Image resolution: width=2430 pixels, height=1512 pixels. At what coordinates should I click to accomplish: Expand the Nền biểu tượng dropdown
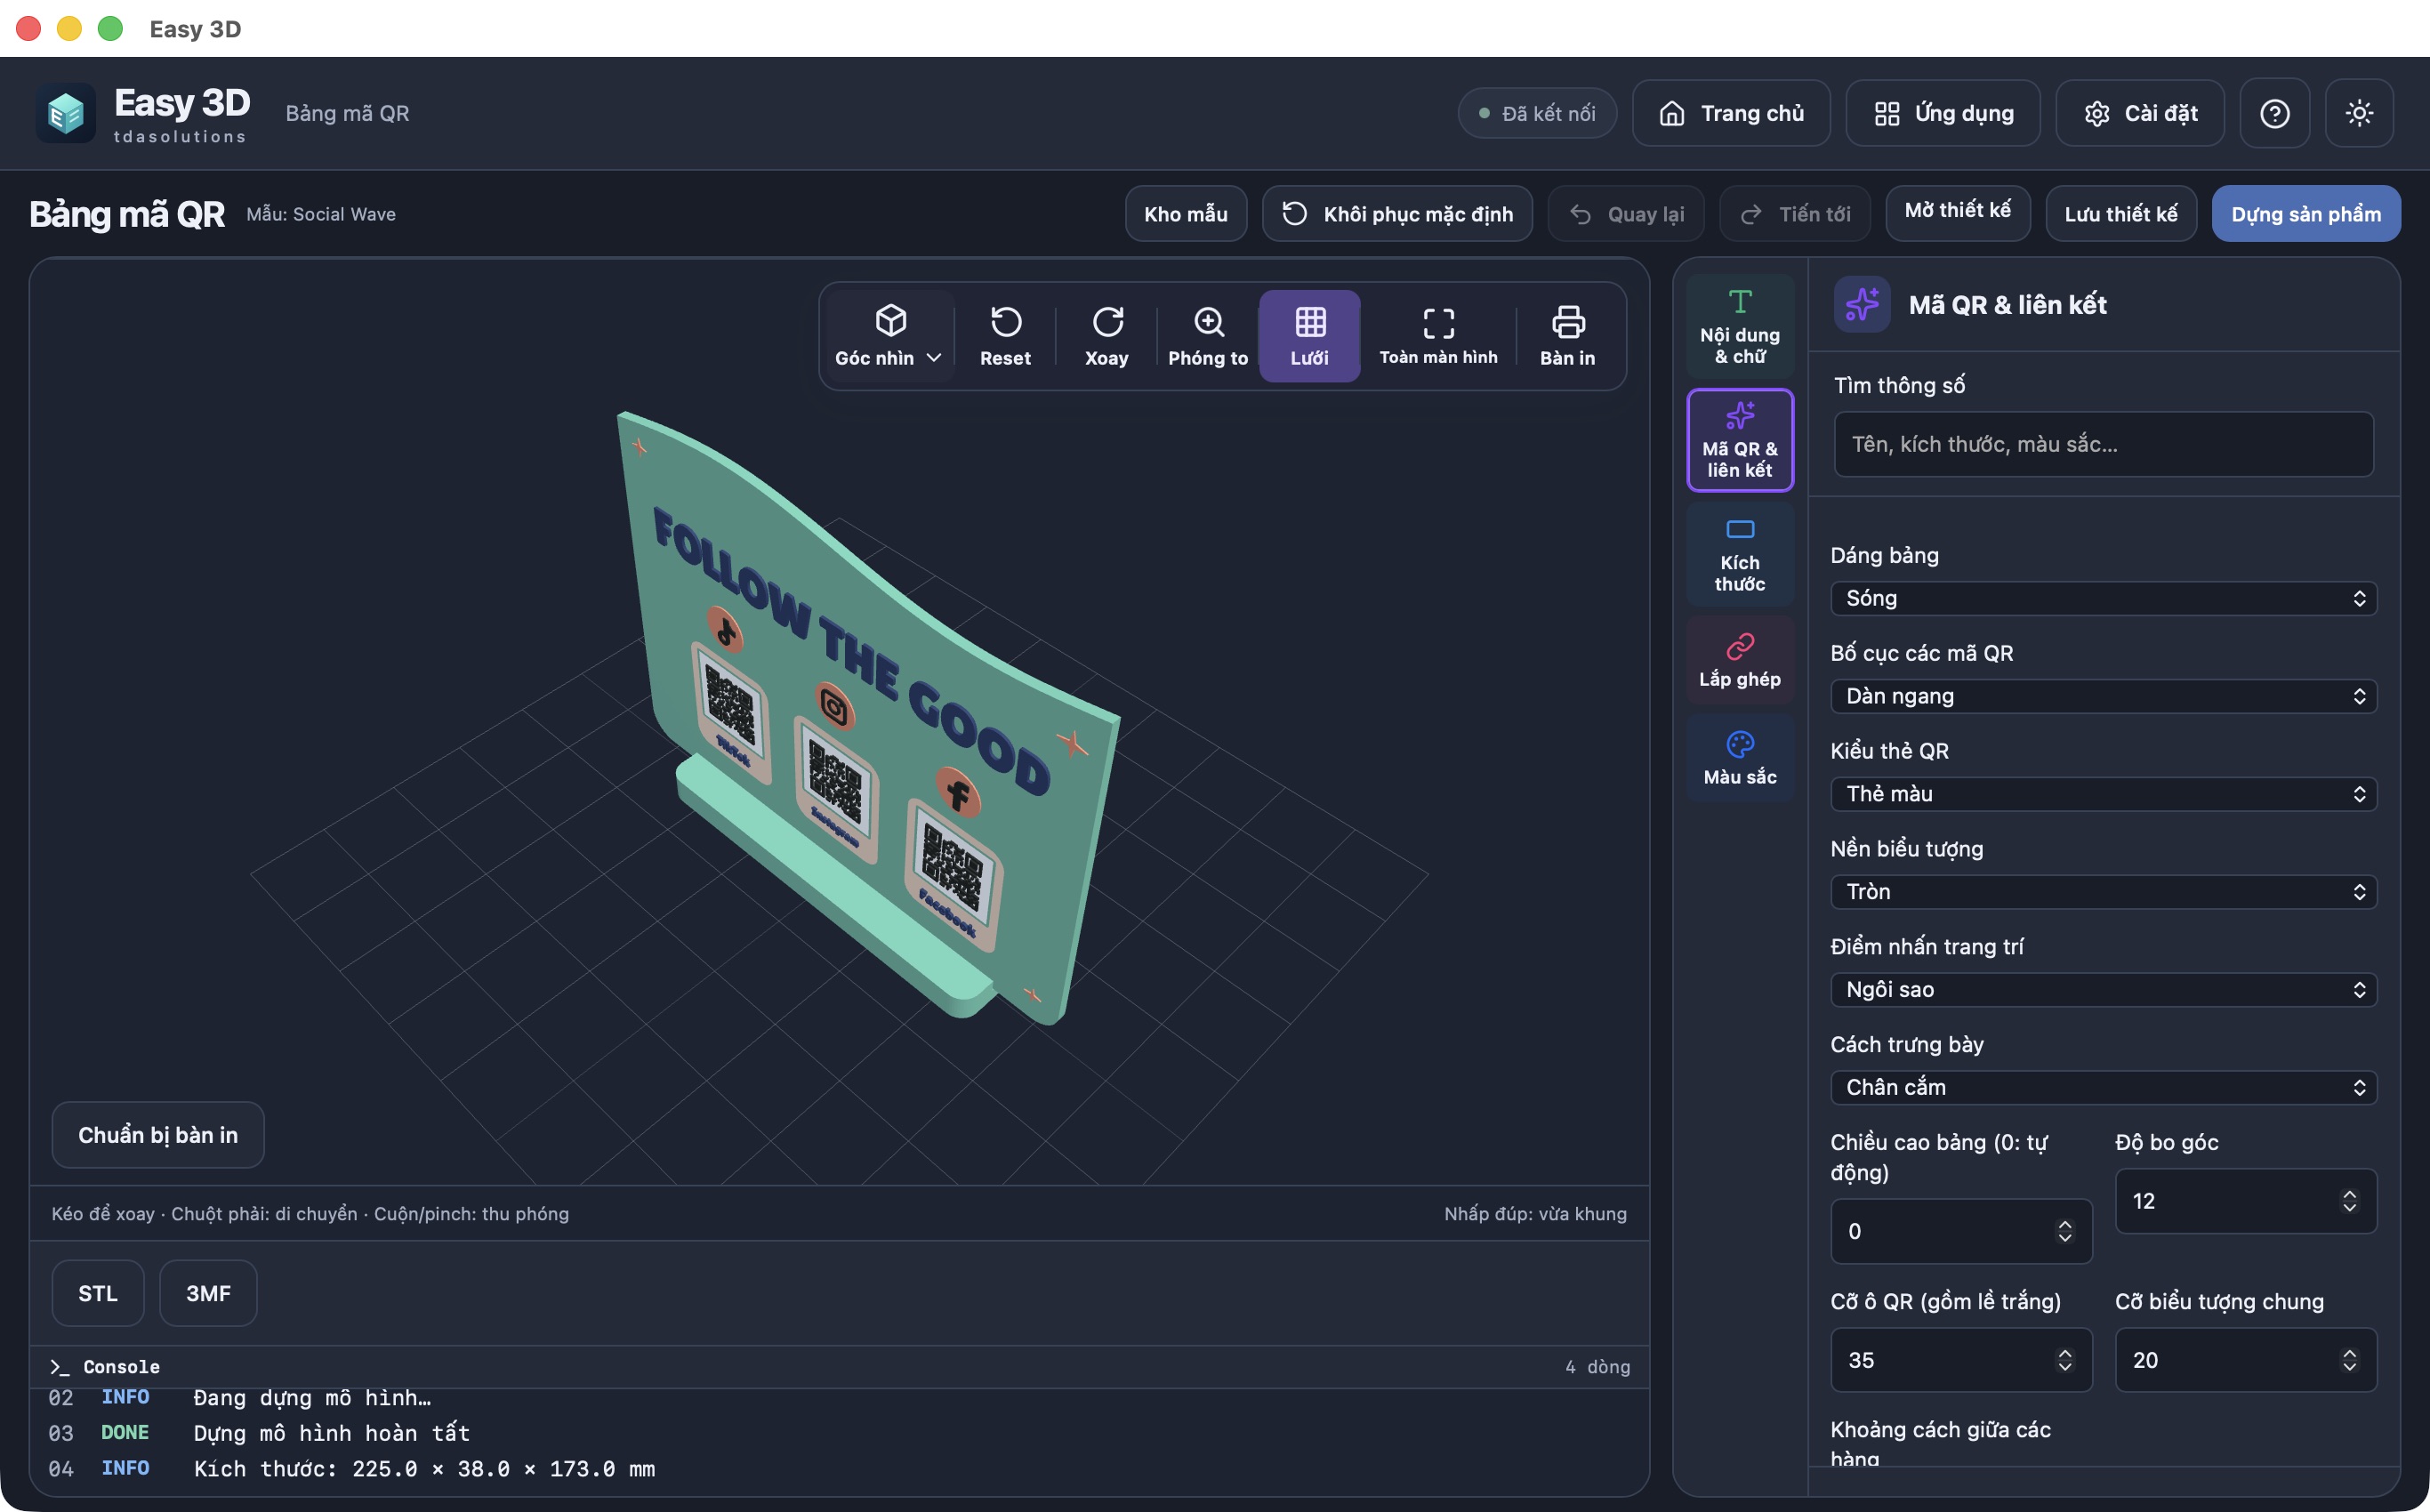coord(2103,892)
